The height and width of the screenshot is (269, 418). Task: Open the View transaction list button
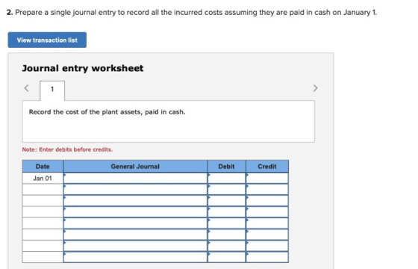(x=47, y=40)
